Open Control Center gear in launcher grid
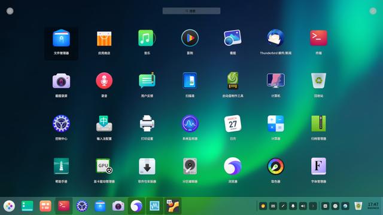 click(61, 124)
